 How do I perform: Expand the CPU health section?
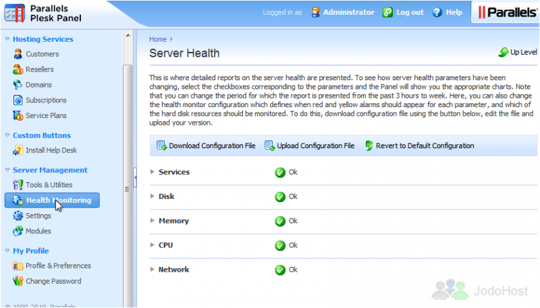click(x=152, y=245)
